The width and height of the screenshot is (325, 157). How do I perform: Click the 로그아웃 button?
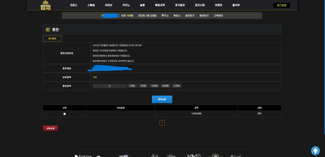(281, 5)
